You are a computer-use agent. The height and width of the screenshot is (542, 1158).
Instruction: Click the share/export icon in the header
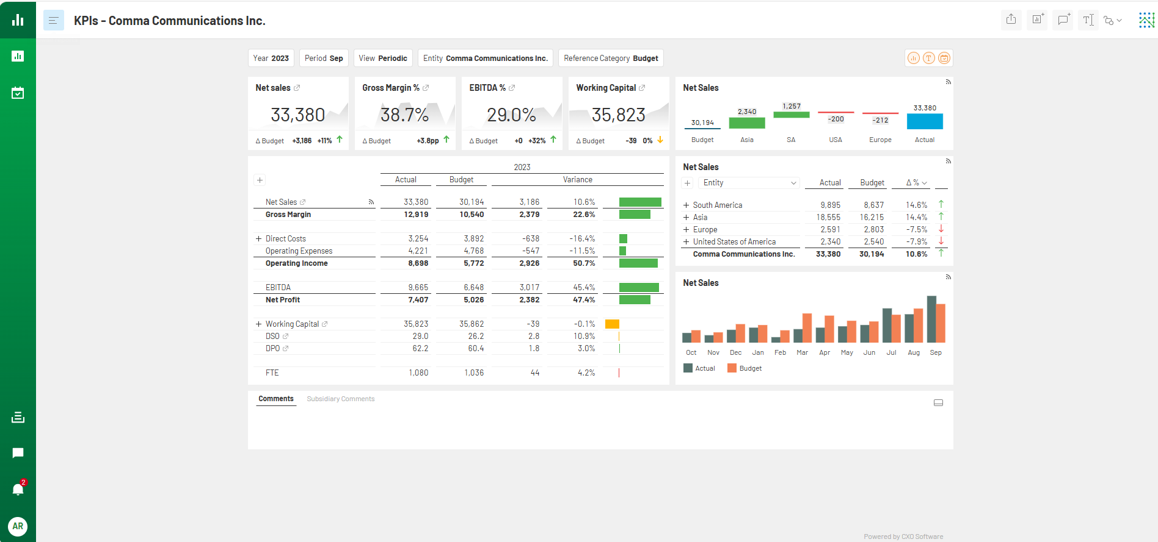tap(1011, 20)
